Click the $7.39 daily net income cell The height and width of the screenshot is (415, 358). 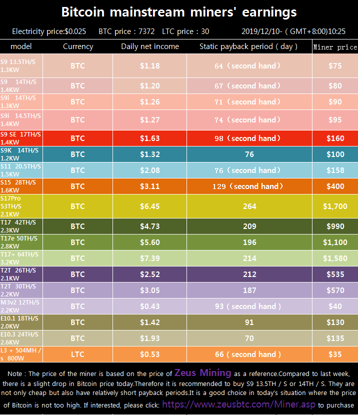(x=149, y=258)
